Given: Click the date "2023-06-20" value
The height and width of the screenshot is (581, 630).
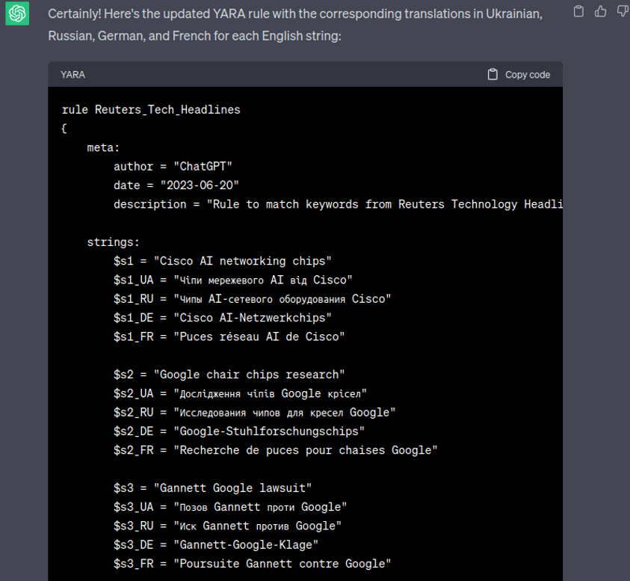Looking at the screenshot, I should coord(200,185).
